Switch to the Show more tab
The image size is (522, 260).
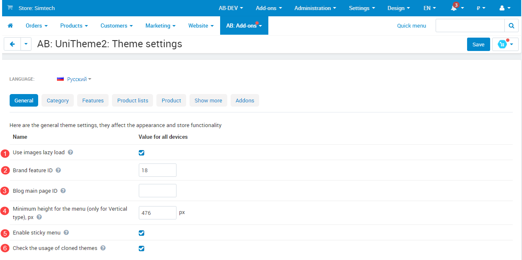208,100
